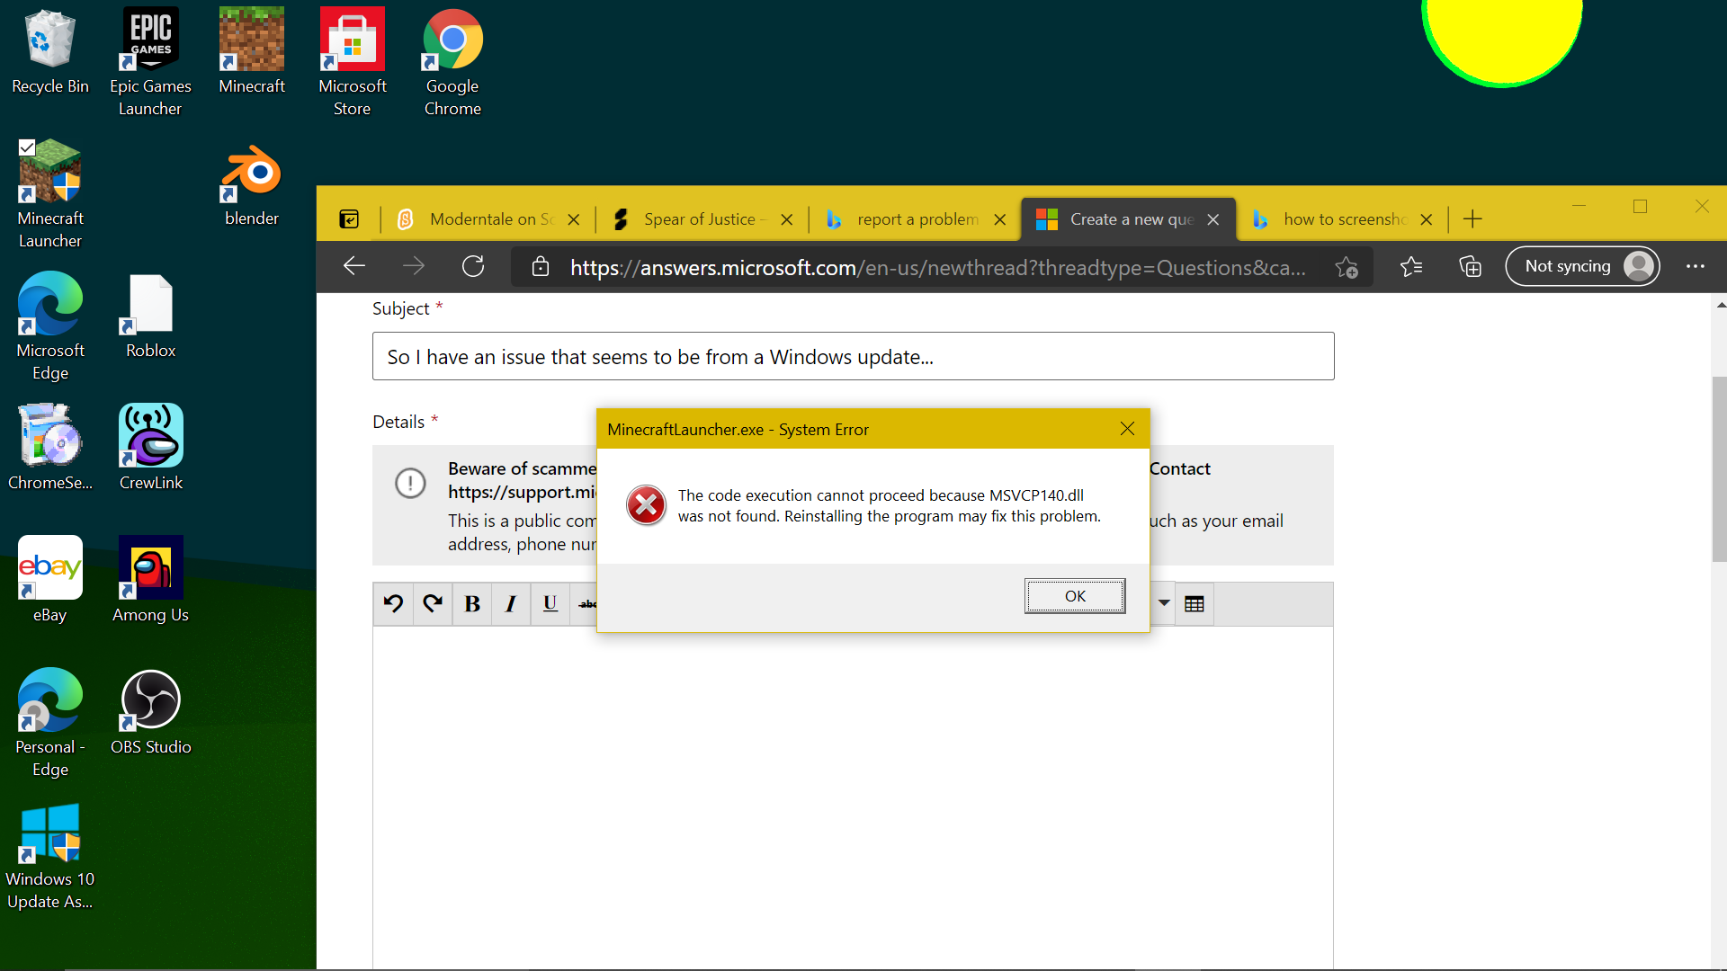The height and width of the screenshot is (971, 1727).
Task: Click the Undo button in editor toolbar
Action: pos(393,604)
